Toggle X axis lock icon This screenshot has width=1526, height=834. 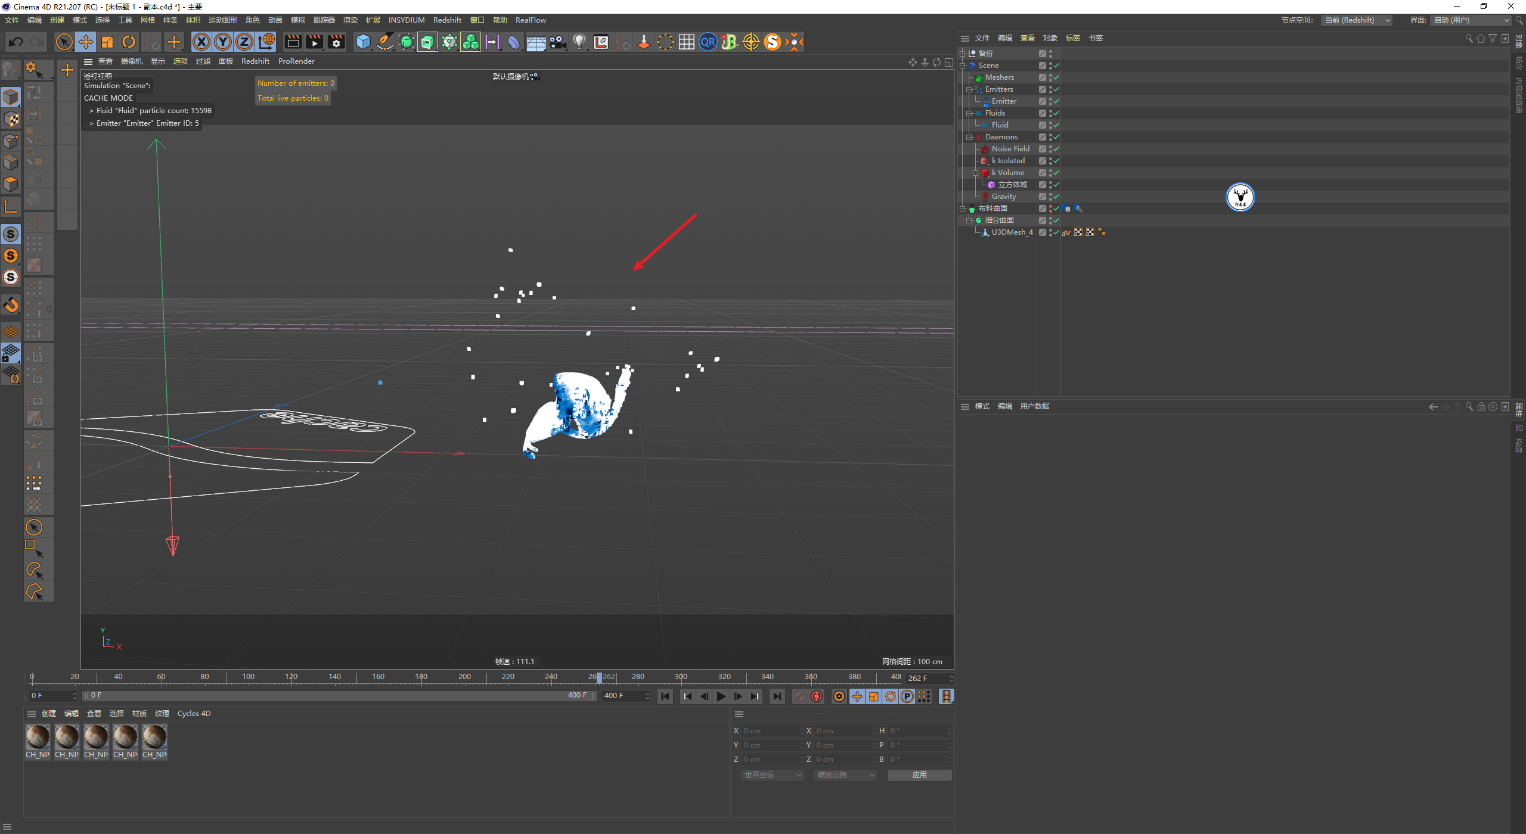(201, 42)
